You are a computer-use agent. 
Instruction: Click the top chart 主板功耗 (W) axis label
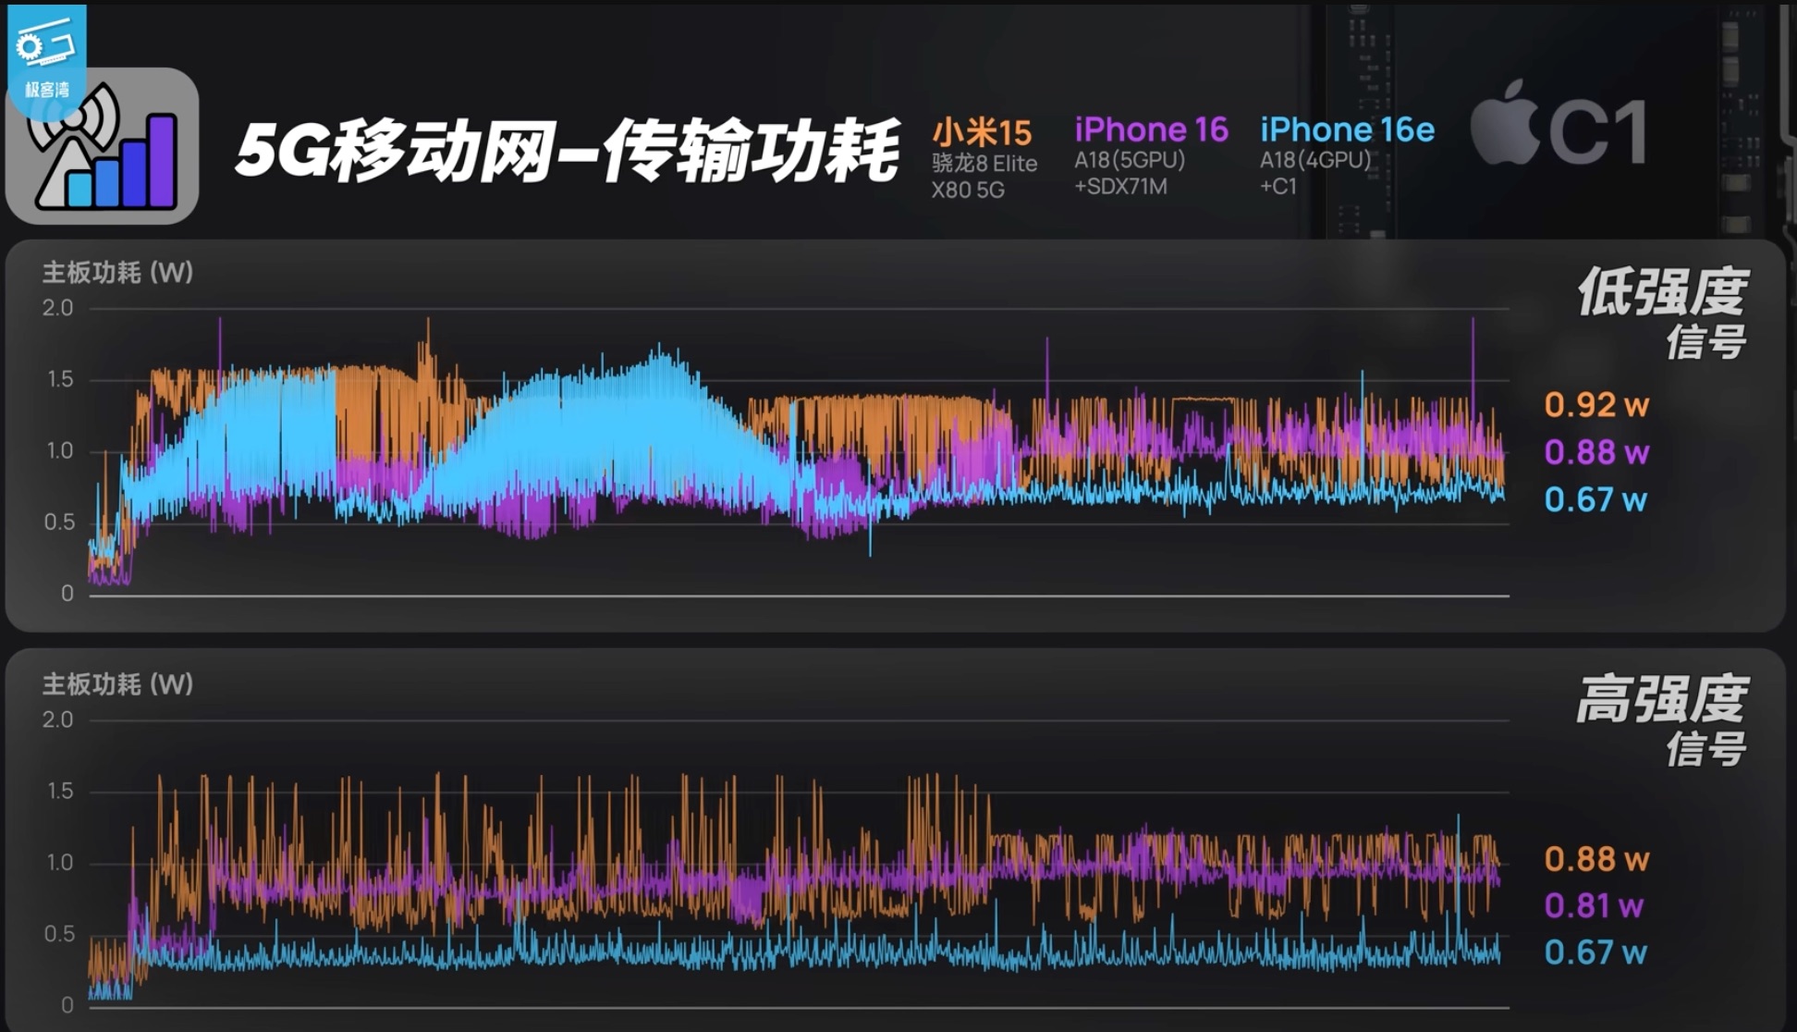click(117, 273)
